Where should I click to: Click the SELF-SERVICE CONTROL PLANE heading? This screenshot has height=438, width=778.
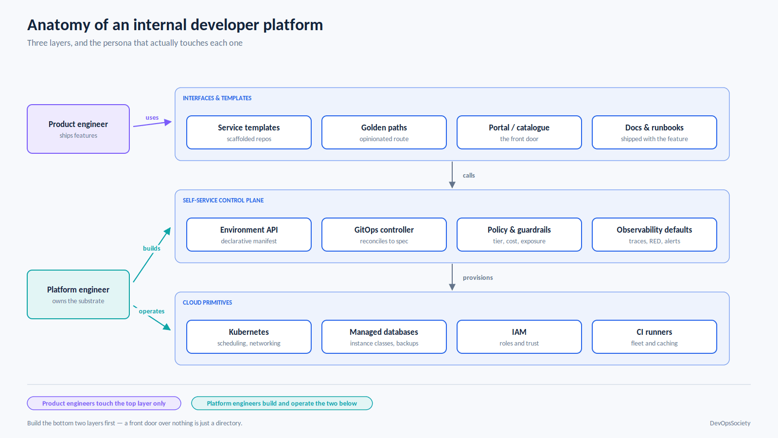[223, 201]
